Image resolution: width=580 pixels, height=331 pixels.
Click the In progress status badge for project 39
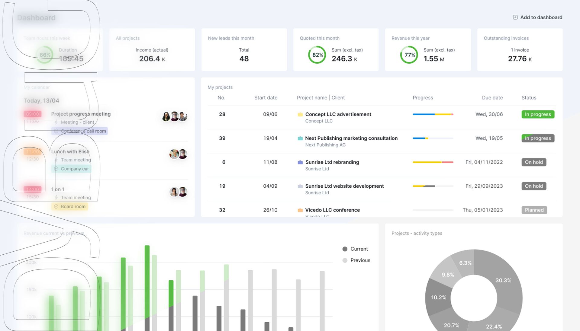coord(538,138)
